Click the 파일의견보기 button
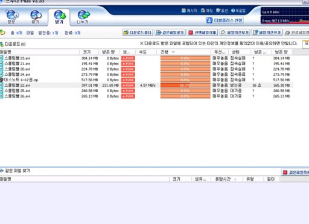The width and height of the screenshot is (309, 224). point(235,33)
